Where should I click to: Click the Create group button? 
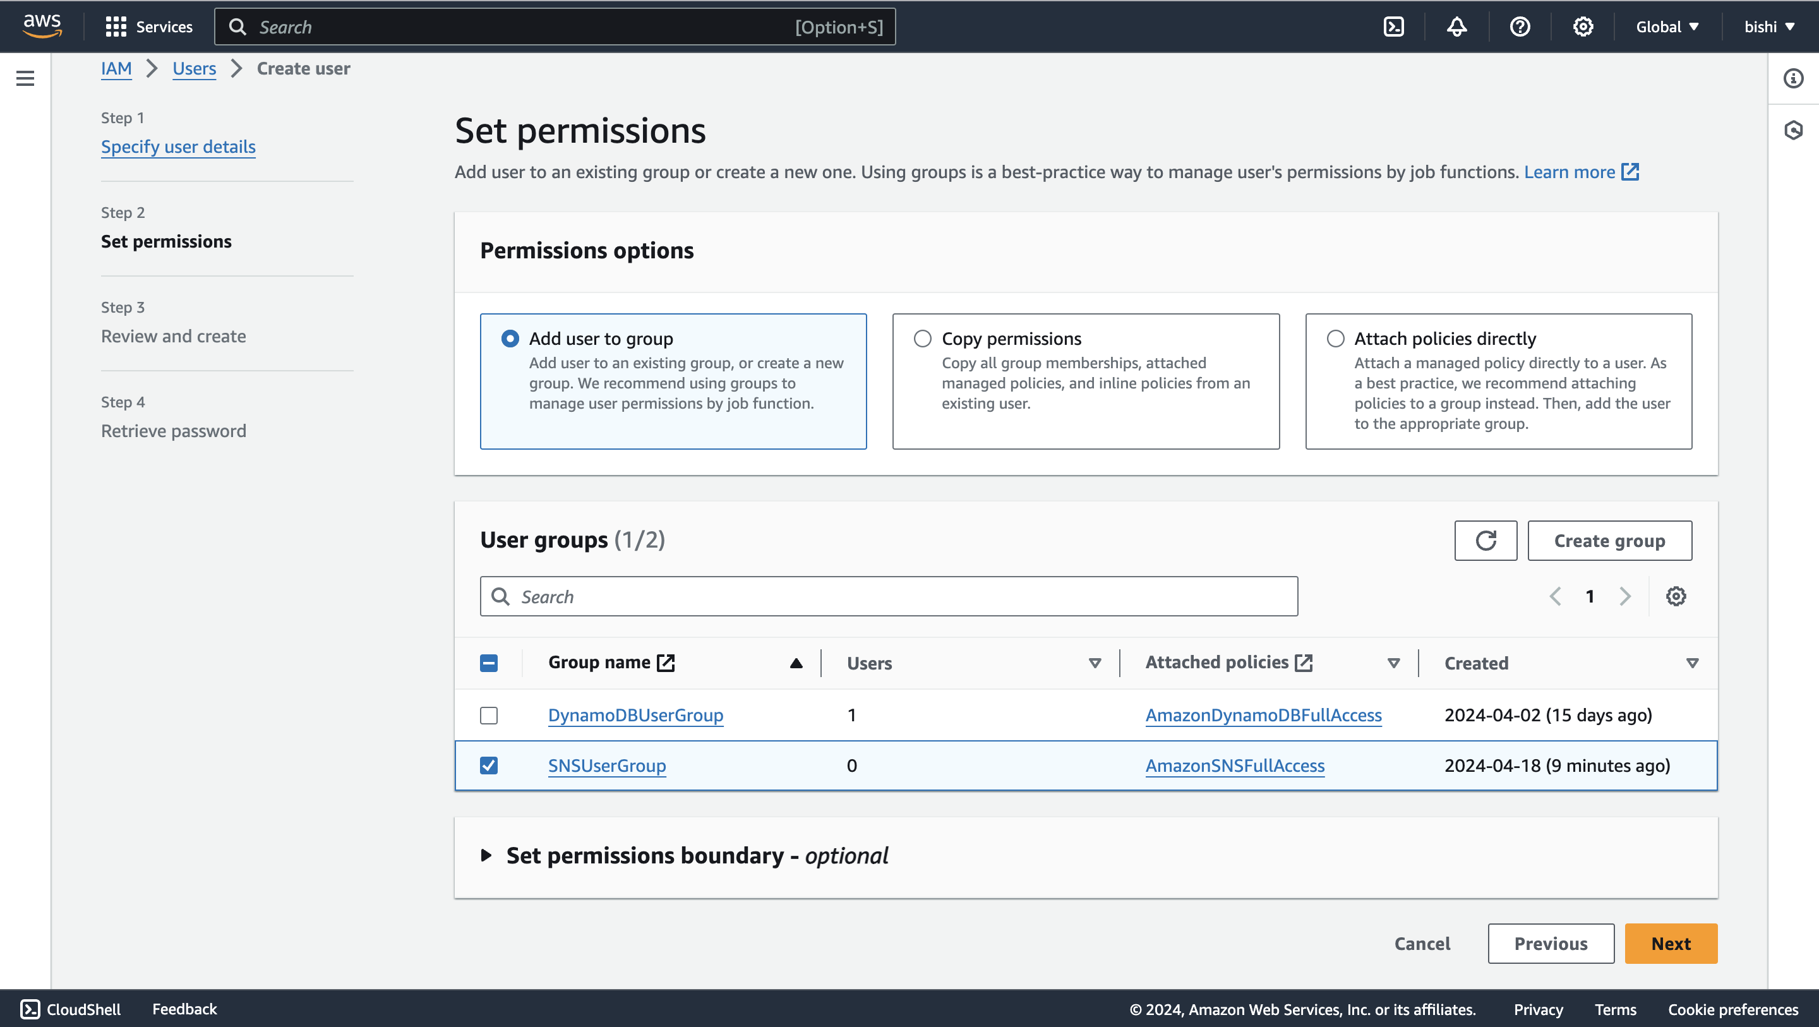[x=1609, y=540]
